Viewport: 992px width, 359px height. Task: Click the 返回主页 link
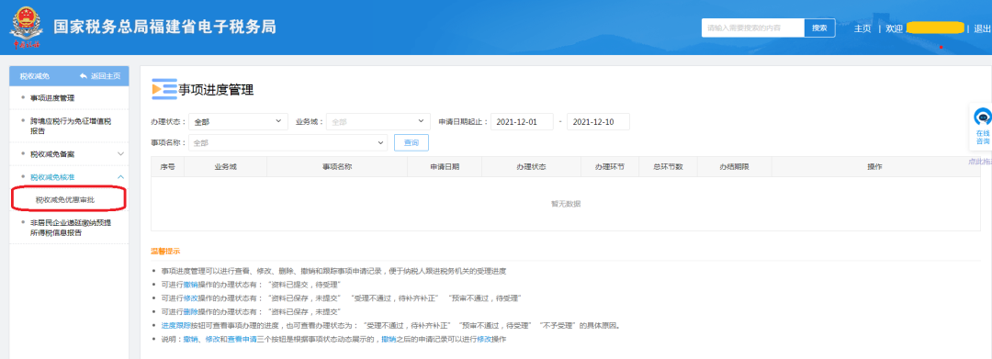[105, 76]
